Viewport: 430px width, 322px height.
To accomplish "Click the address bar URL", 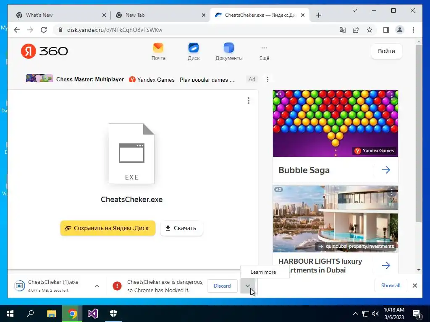I will coord(115,30).
